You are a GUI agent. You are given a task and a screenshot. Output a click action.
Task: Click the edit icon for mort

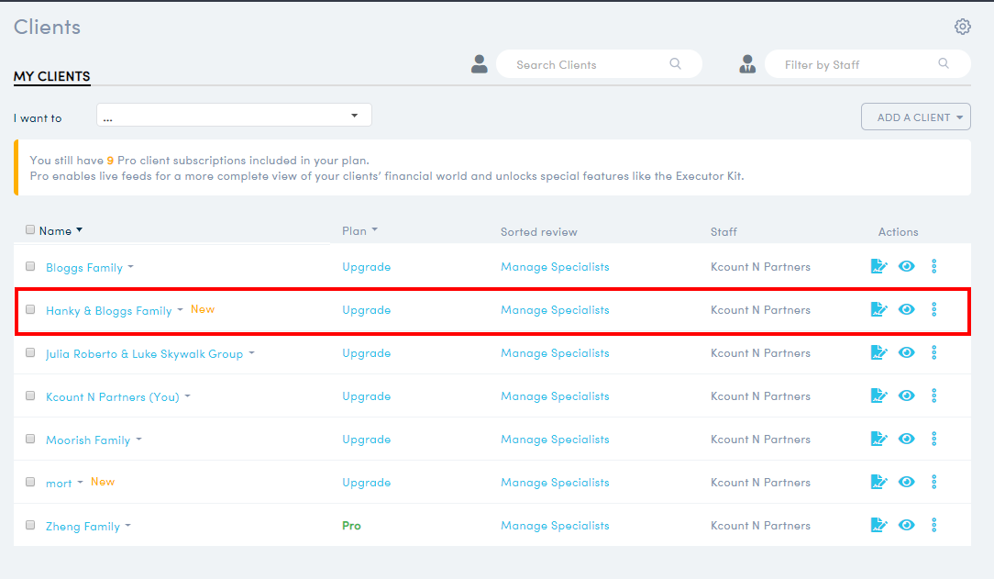pyautogui.click(x=878, y=482)
